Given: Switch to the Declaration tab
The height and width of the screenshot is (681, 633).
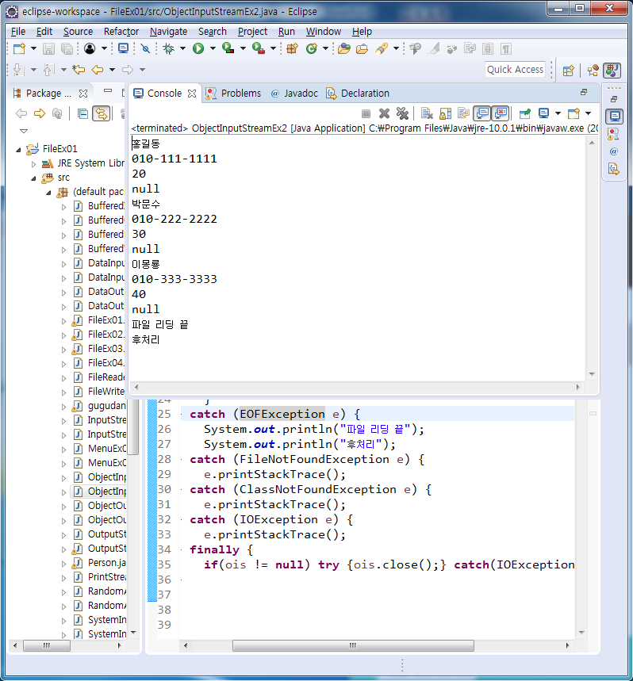Looking at the screenshot, I should (x=358, y=94).
